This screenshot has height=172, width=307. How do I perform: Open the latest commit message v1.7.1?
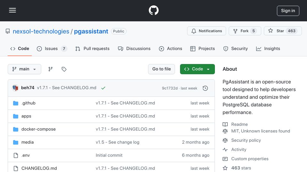pyautogui.click(x=67, y=88)
